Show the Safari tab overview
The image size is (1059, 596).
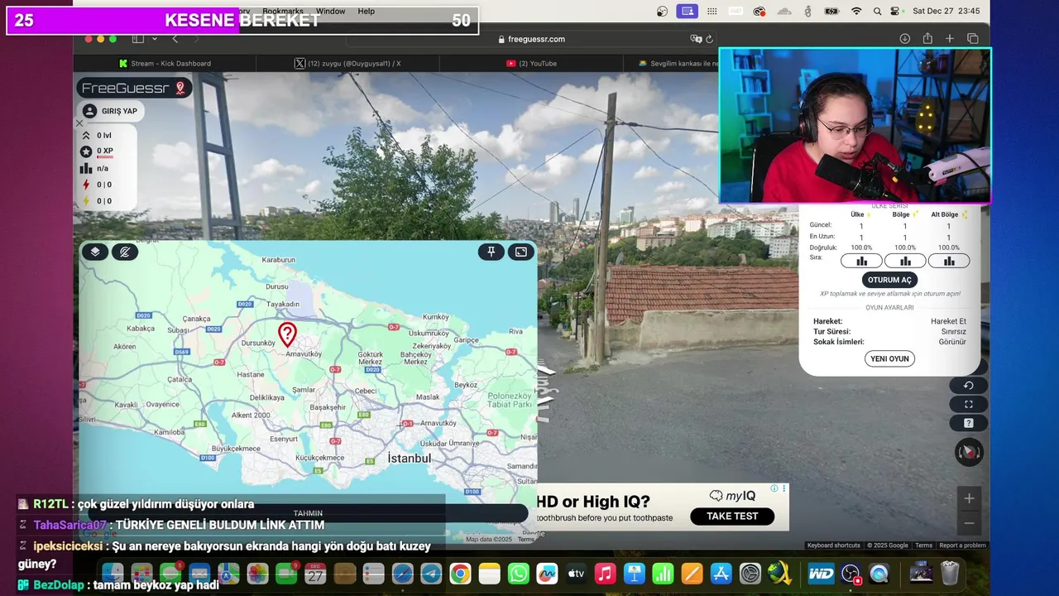tap(973, 39)
